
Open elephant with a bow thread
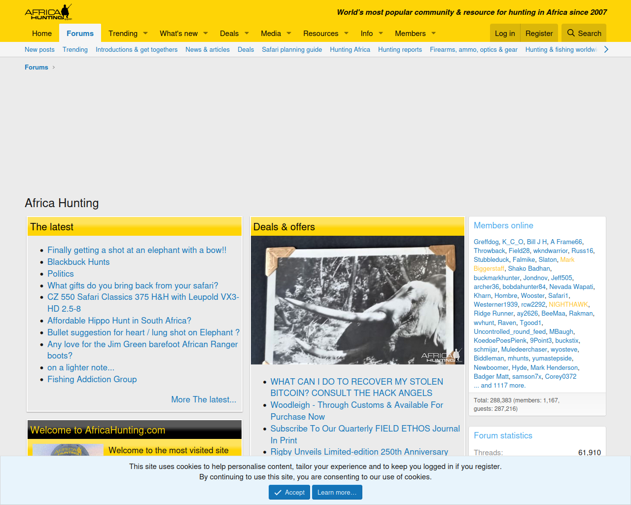tap(137, 250)
